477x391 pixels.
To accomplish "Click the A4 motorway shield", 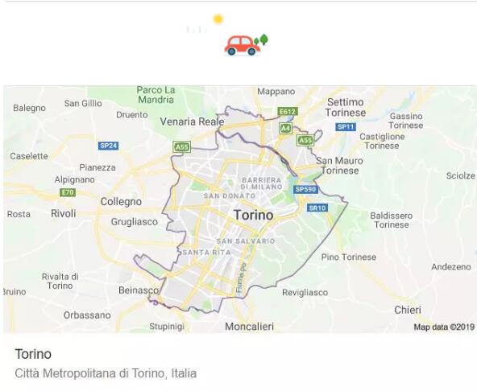I will (285, 128).
